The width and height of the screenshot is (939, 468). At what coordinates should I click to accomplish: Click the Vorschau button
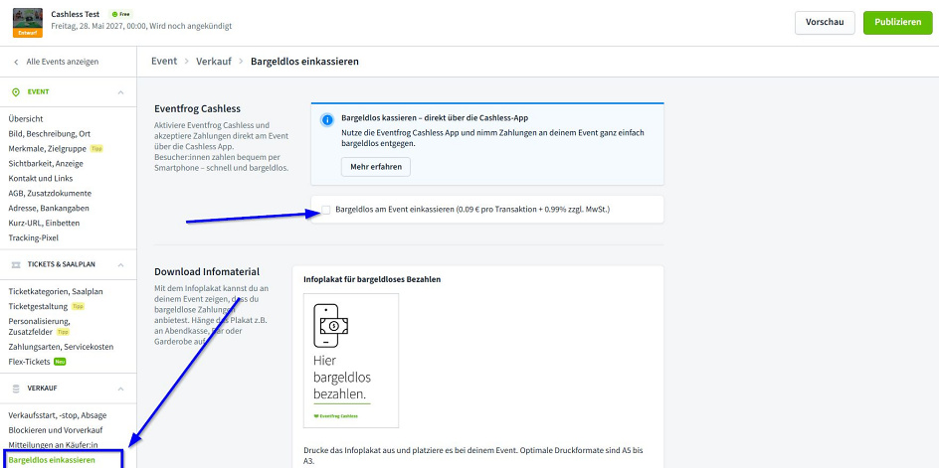(825, 22)
